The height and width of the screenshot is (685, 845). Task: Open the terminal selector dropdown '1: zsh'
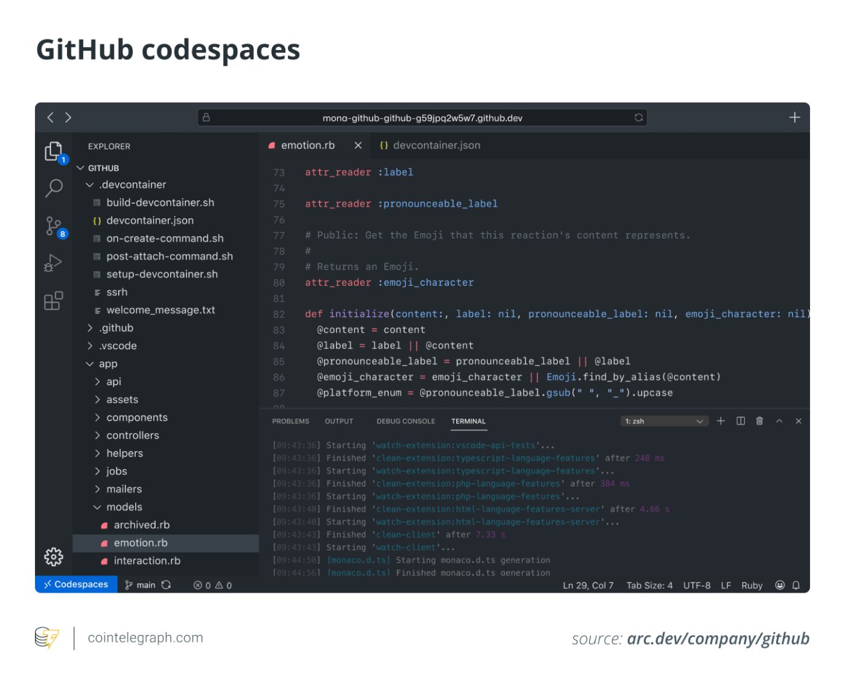(x=663, y=421)
